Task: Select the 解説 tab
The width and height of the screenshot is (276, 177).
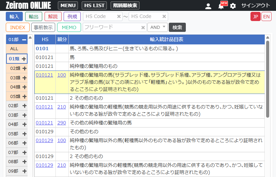Action: pos(53,17)
